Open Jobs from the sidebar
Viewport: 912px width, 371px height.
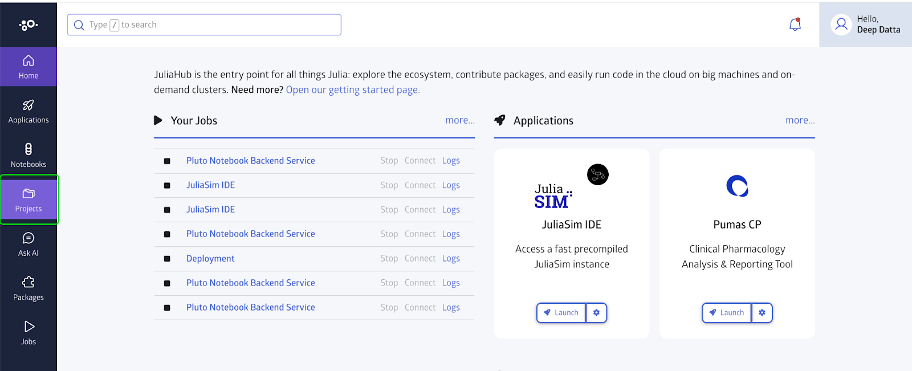tap(28, 333)
